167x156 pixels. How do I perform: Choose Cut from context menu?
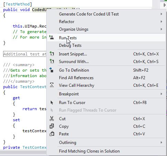tap(107, 119)
